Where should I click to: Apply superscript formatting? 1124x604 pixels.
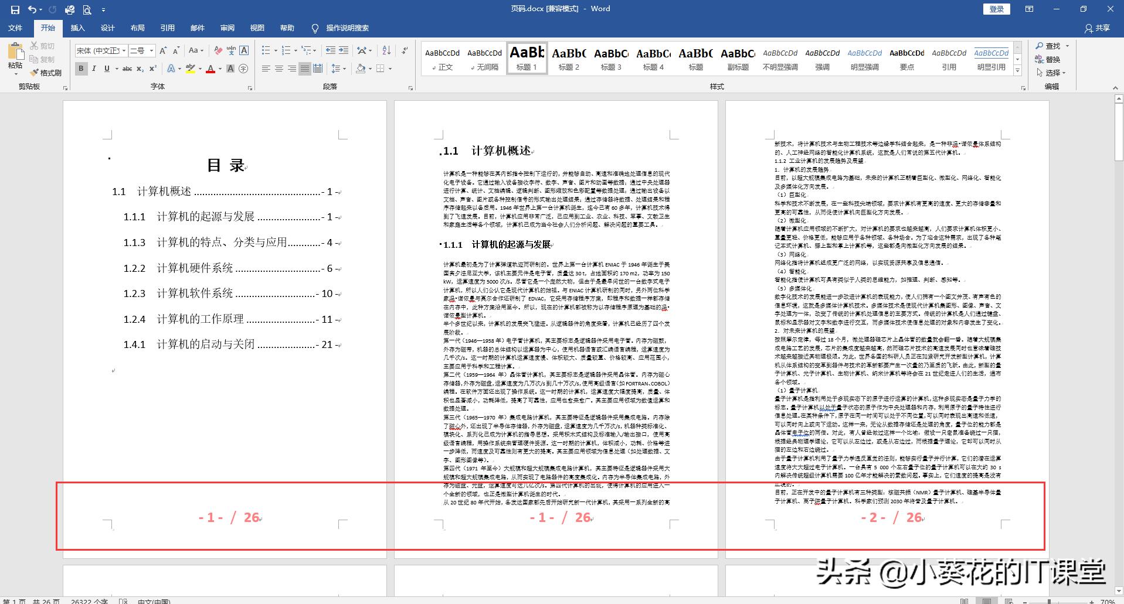[x=153, y=69]
